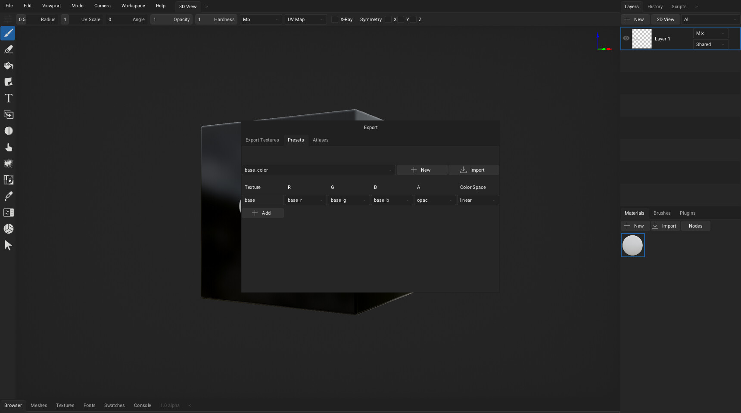
Task: Hide Layer 1 with the eye icon
Action: click(x=626, y=38)
